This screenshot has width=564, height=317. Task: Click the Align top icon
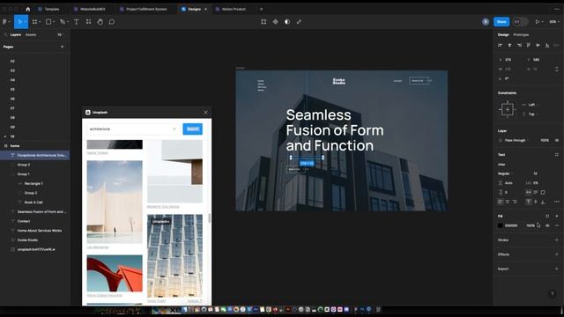pos(529,45)
